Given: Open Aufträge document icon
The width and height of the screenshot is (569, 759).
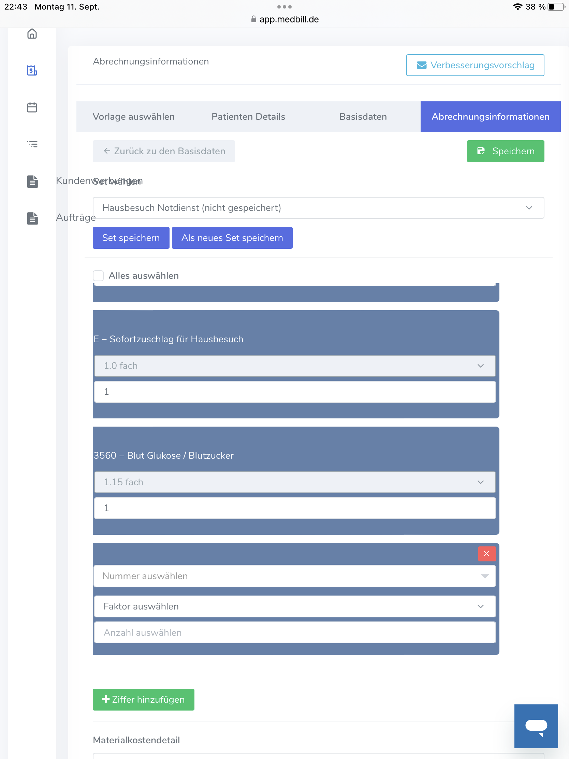Looking at the screenshot, I should 33,218.
